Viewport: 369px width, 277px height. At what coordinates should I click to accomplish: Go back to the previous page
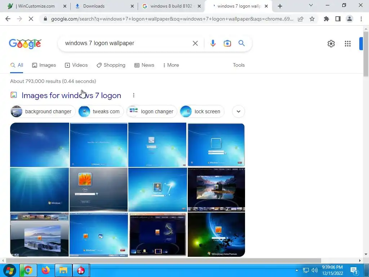click(x=8, y=19)
